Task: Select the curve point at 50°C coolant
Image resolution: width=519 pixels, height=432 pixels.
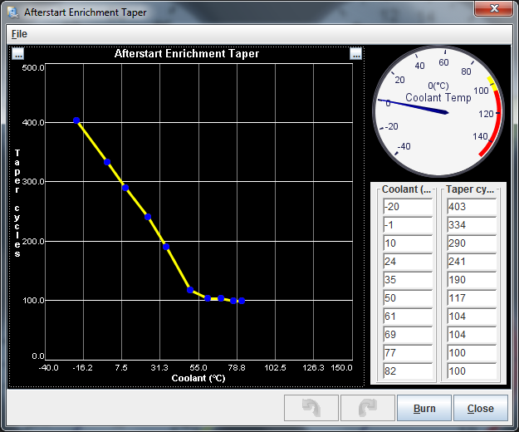Action: point(190,290)
